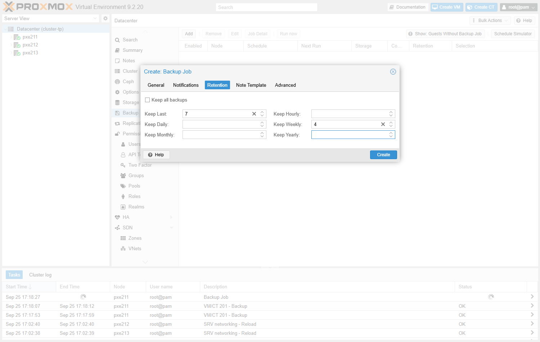Expand the pxe212 tree node
This screenshot has width=540, height=342.
click(11, 45)
